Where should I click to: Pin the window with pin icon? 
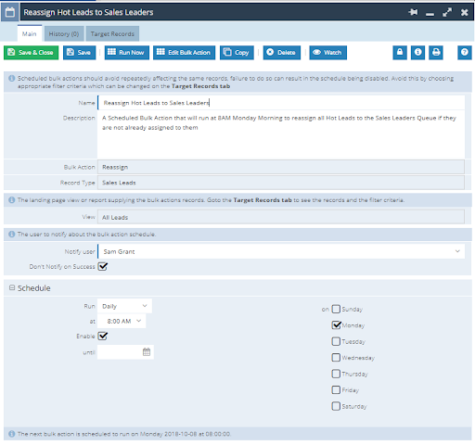(413, 12)
